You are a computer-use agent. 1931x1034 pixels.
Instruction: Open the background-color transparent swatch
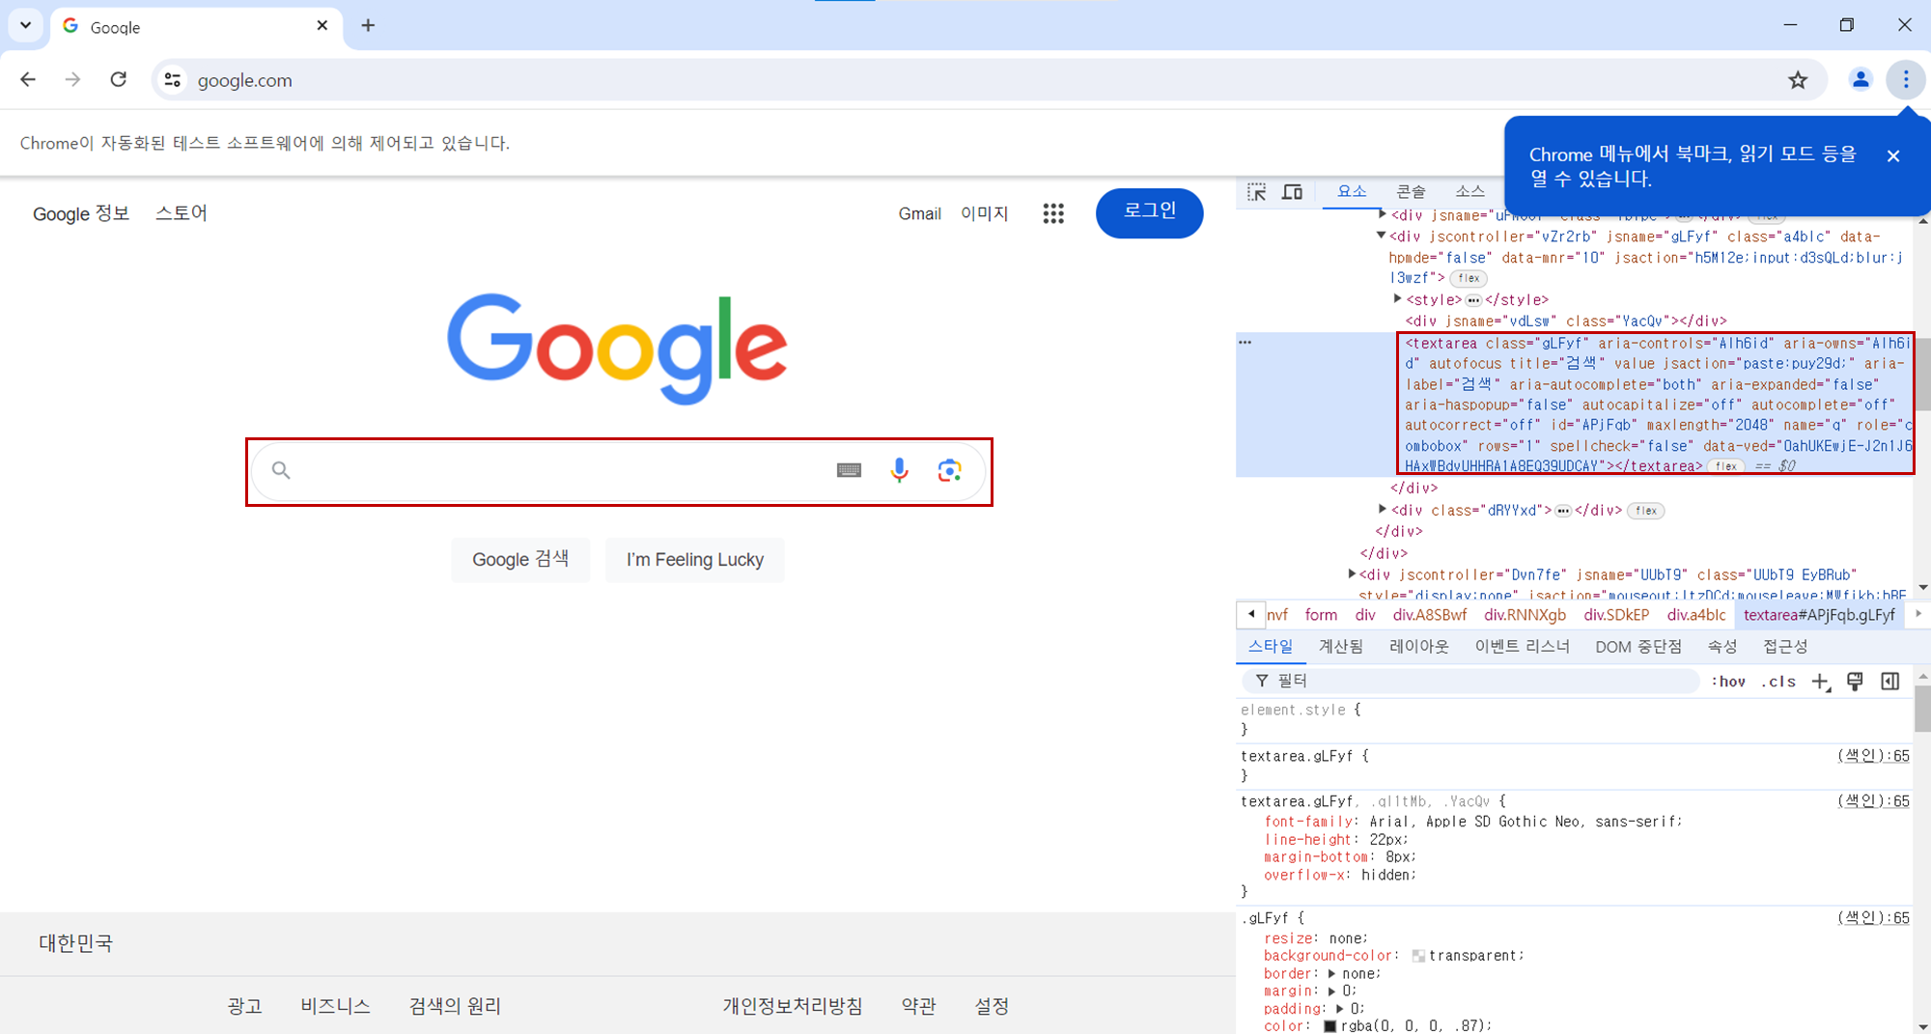click(1418, 956)
